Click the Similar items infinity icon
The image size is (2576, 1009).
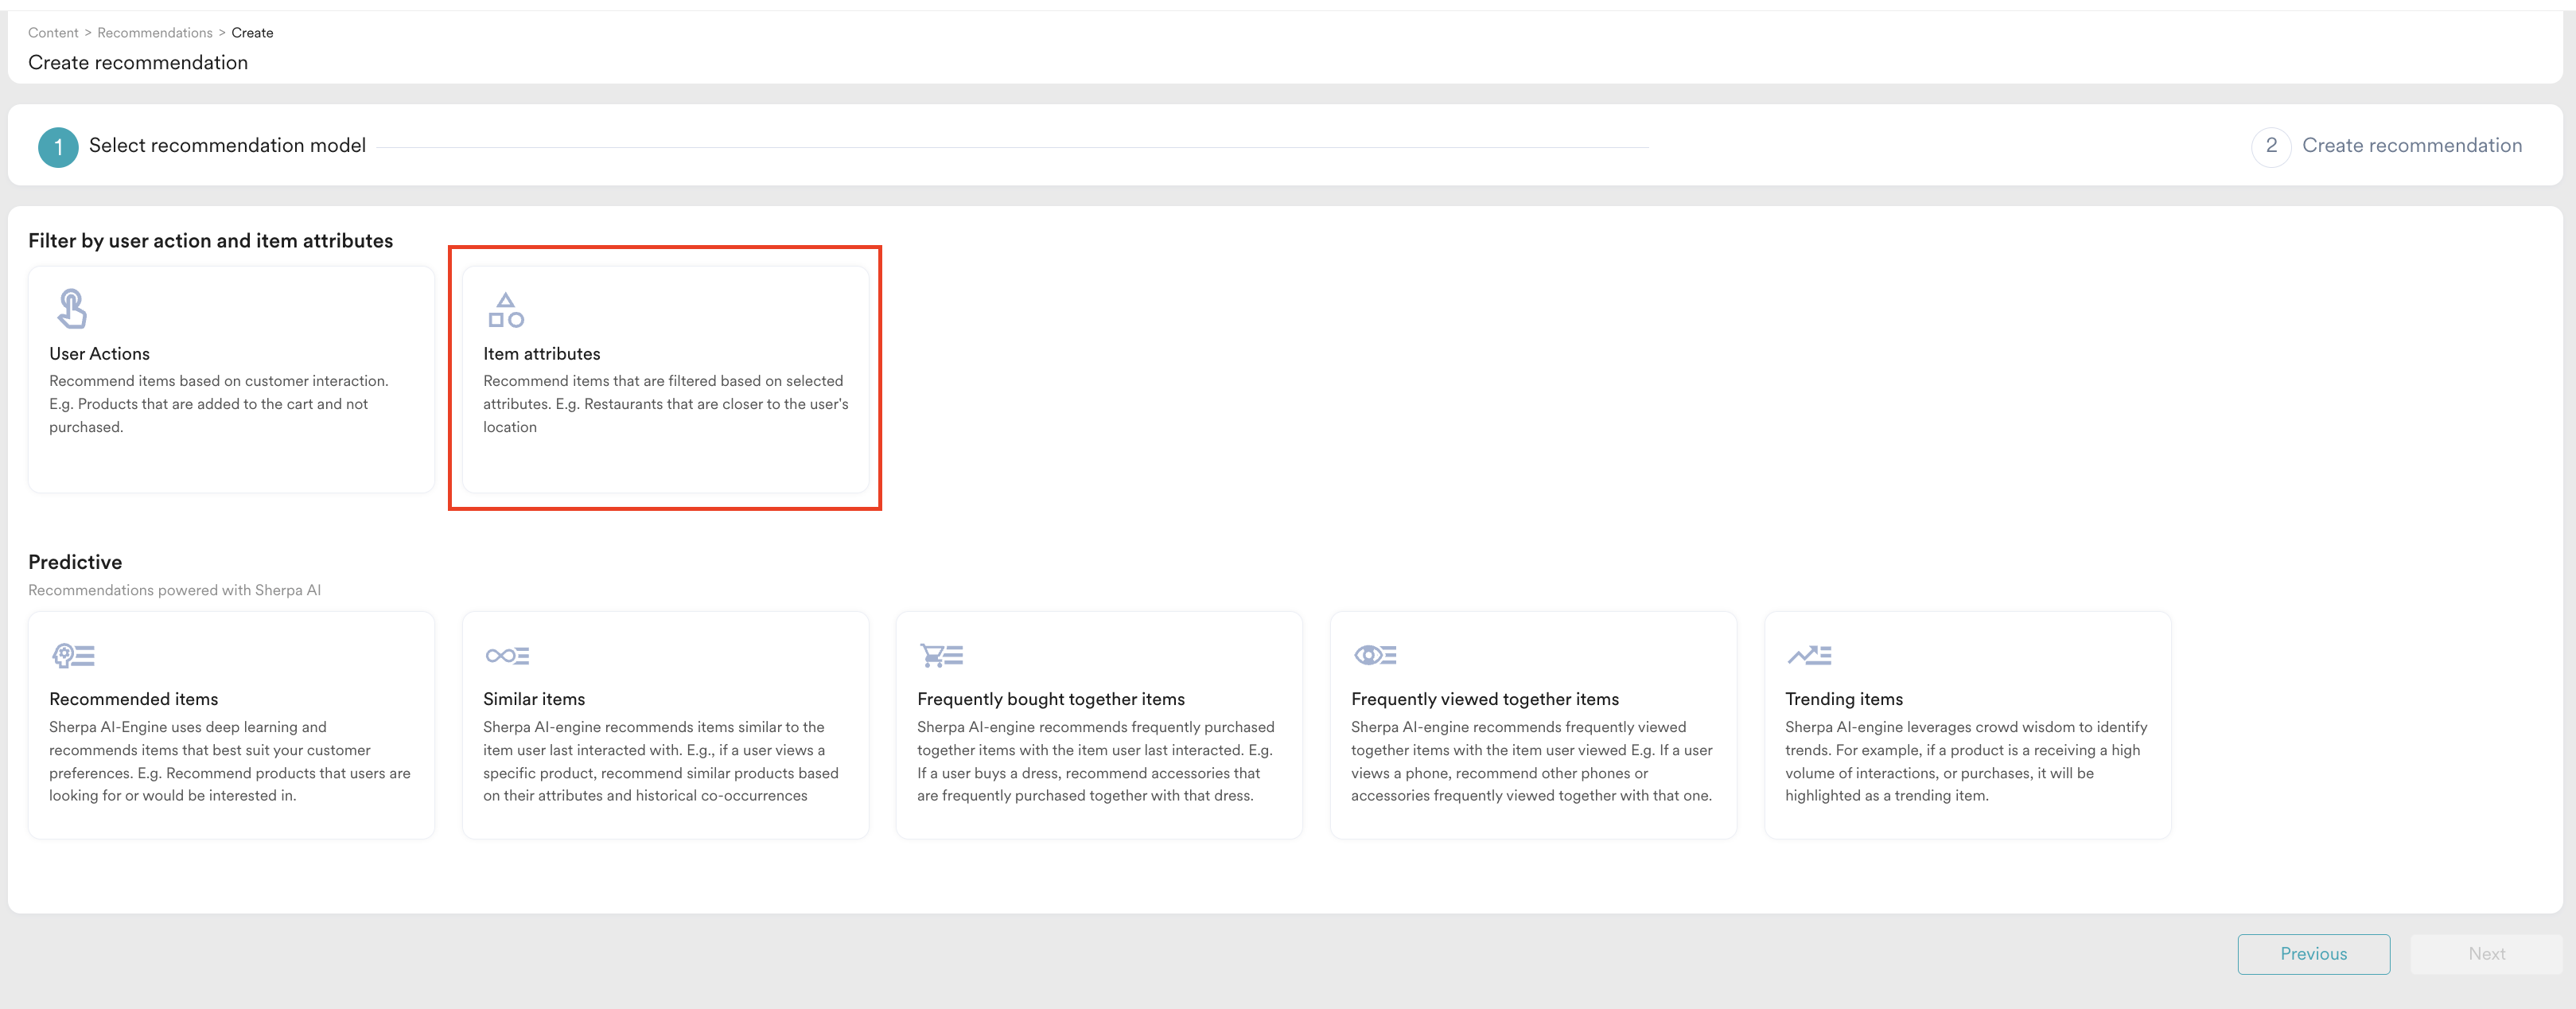(506, 655)
